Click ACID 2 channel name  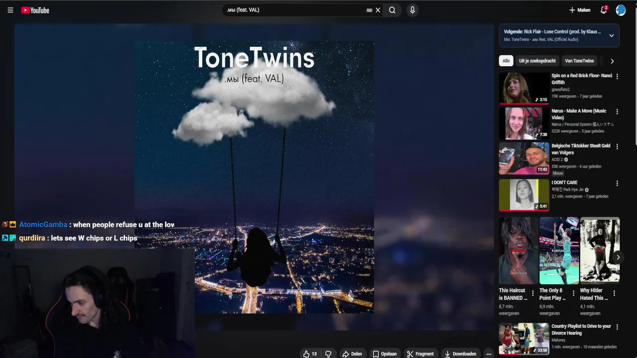(x=557, y=160)
